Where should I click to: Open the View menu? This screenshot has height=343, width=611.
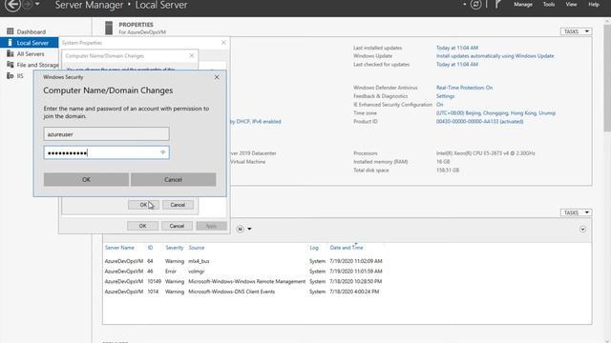571,4
